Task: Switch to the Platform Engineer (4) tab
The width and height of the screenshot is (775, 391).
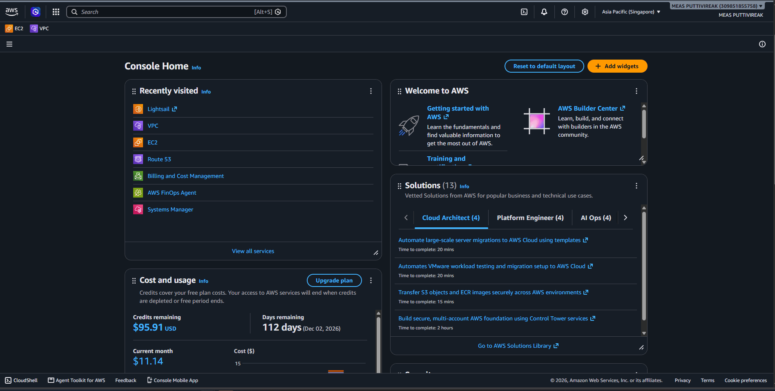Action: point(530,218)
